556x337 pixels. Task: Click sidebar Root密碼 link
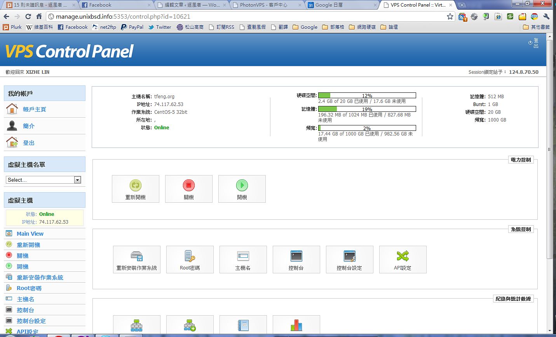click(x=29, y=288)
